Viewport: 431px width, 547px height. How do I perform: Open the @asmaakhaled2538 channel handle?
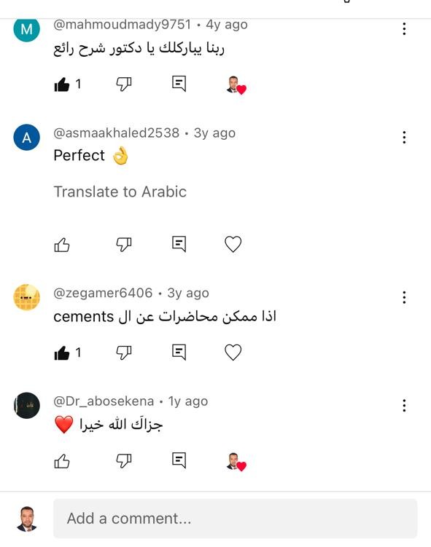pos(116,133)
